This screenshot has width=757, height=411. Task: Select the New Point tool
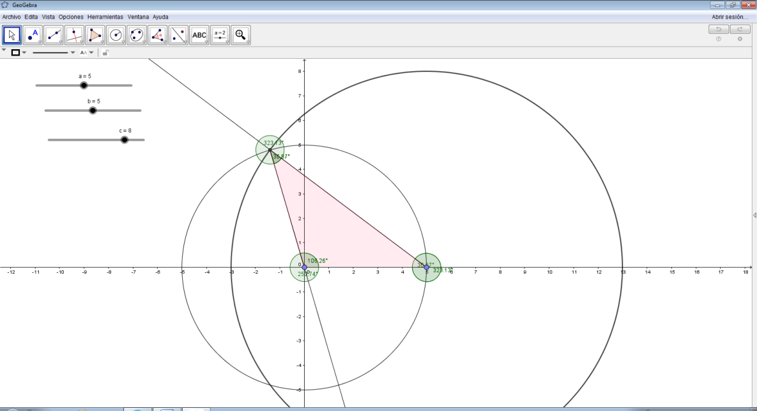click(33, 35)
